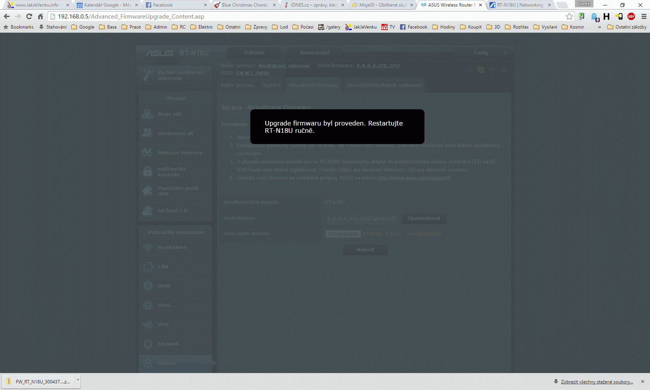Image resolution: width=650 pixels, height=390 pixels.
Task: Open the Počasí bookmarks folder
Action: pos(303,27)
